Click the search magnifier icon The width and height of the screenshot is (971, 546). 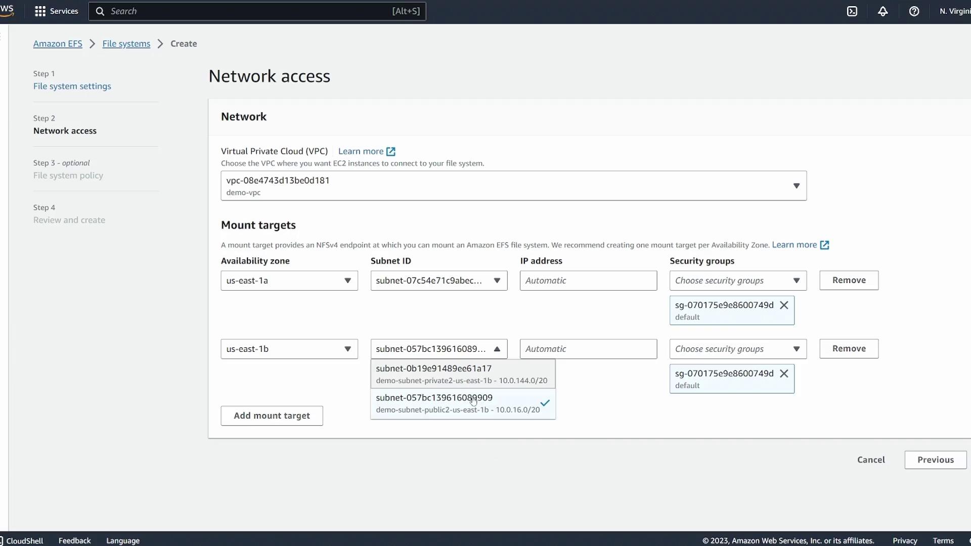[100, 11]
